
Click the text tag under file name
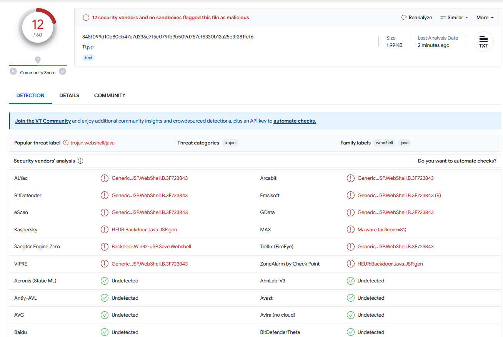pyautogui.click(x=88, y=58)
